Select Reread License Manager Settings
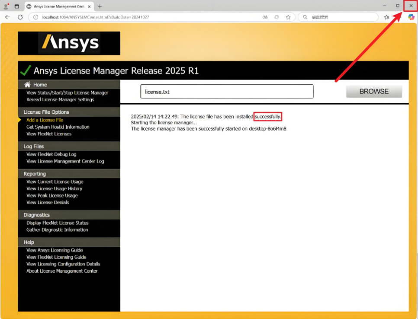Image resolution: width=418 pixels, height=319 pixels. click(60, 99)
